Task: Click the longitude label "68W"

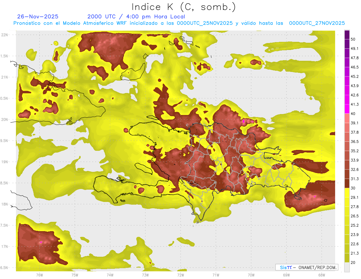Action: pyautogui.click(x=322, y=275)
